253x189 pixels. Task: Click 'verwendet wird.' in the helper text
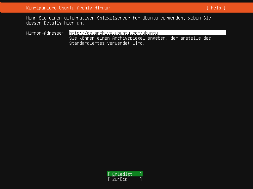point(126,43)
